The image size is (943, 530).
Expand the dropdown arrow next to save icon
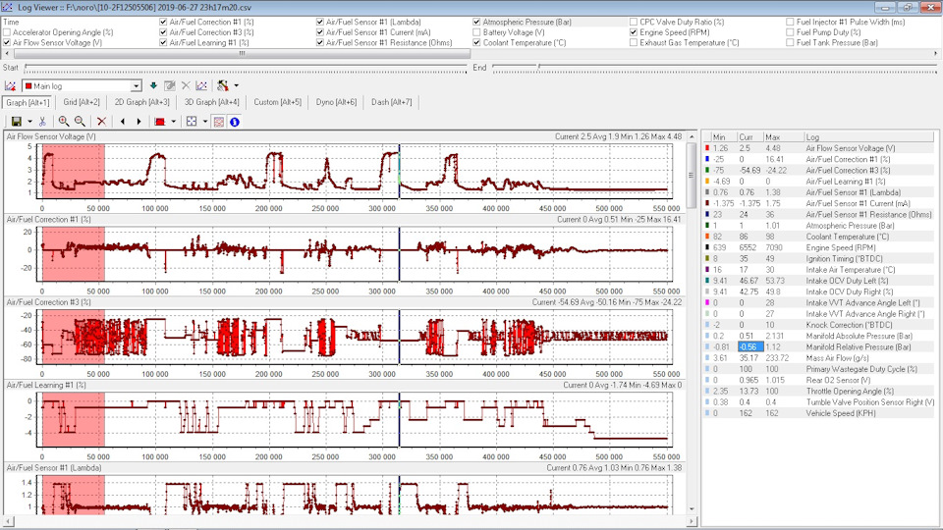click(29, 122)
